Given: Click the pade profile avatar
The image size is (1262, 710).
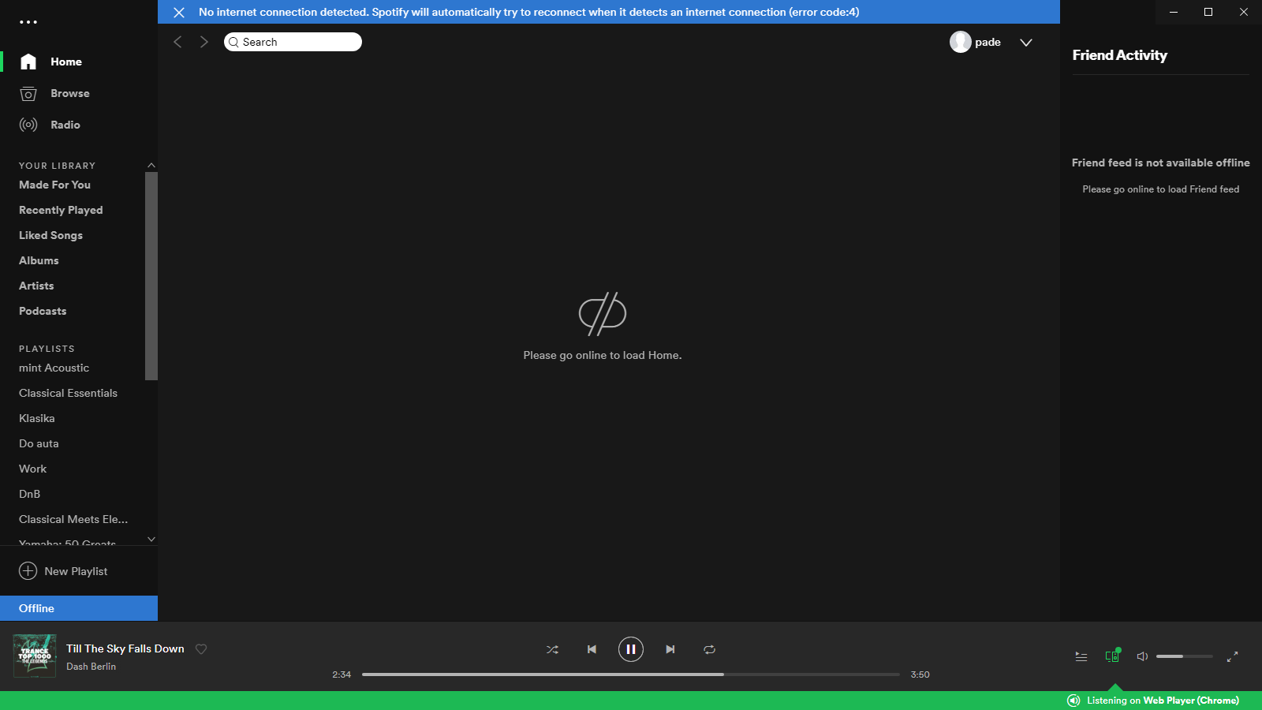Looking at the screenshot, I should (x=960, y=42).
